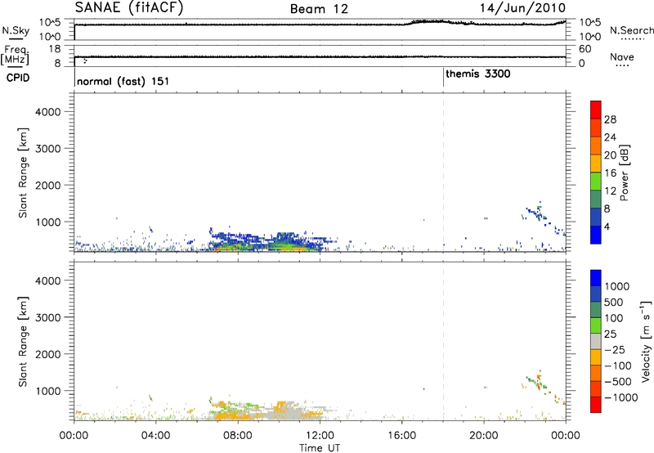Click the 2000 tick on the power panel
This screenshot has width=654, height=453.
click(47, 185)
